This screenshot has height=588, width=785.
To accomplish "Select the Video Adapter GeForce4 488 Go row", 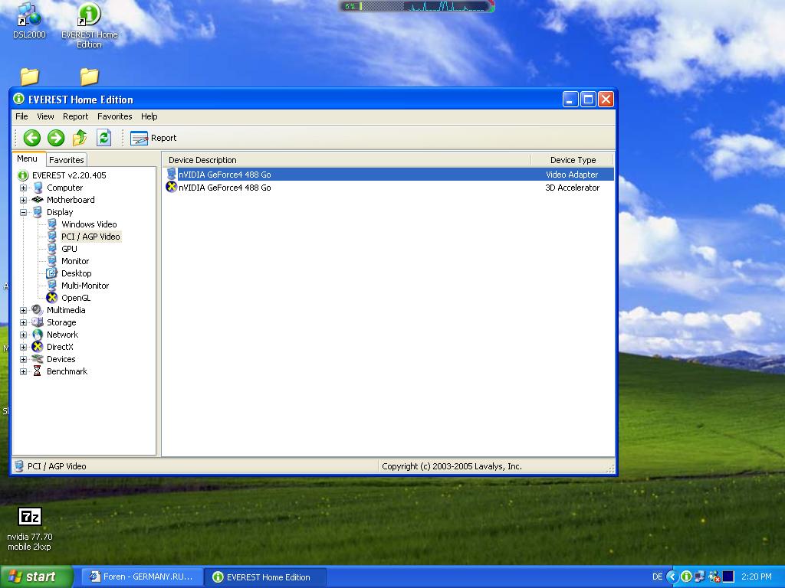I will [x=389, y=175].
